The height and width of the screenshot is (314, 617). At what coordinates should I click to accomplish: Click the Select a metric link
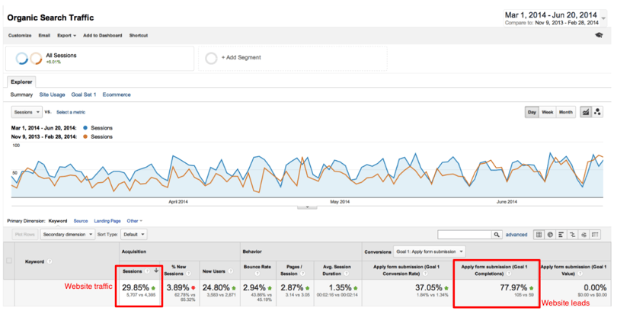[x=71, y=112]
